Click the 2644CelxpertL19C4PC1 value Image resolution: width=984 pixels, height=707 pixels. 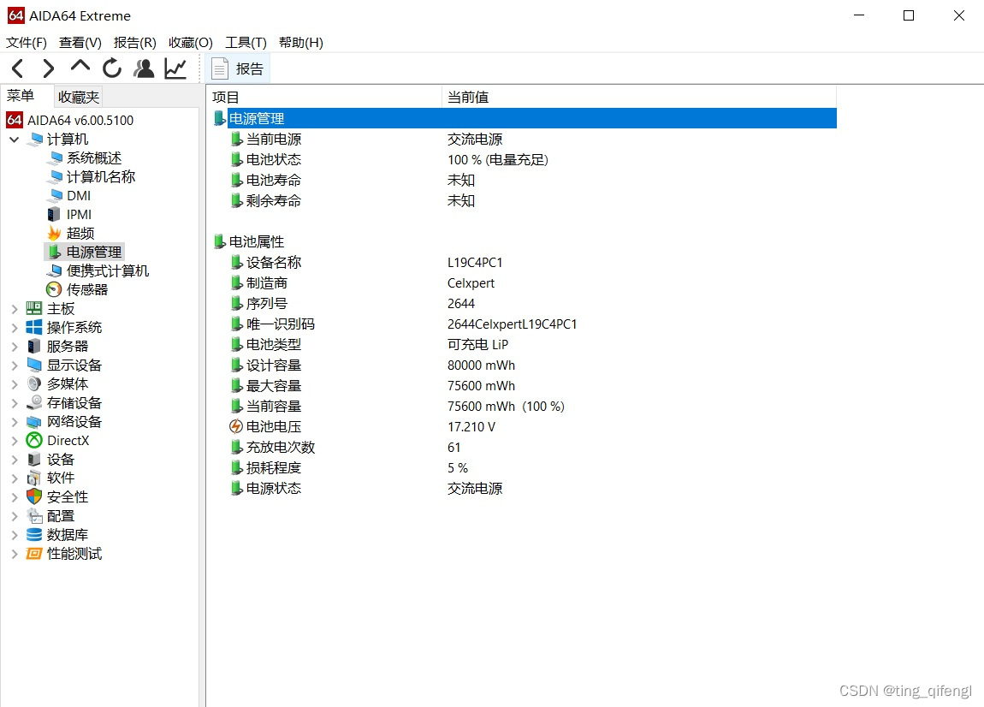click(x=512, y=324)
